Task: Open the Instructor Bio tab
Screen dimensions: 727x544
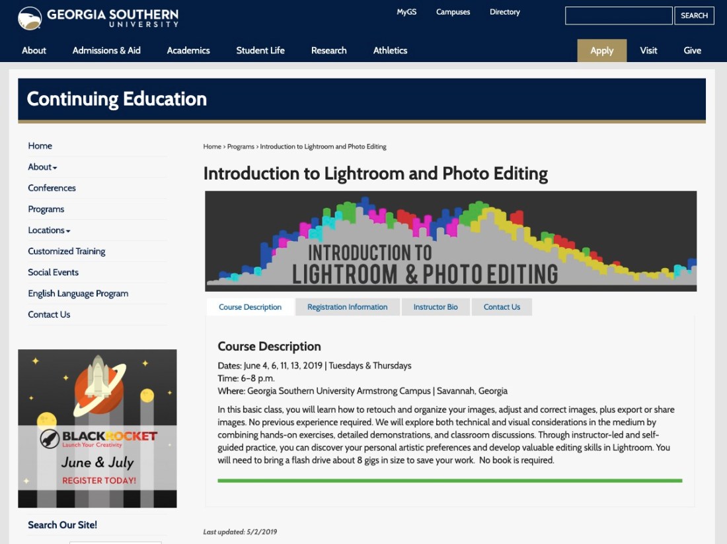Action: click(x=436, y=307)
